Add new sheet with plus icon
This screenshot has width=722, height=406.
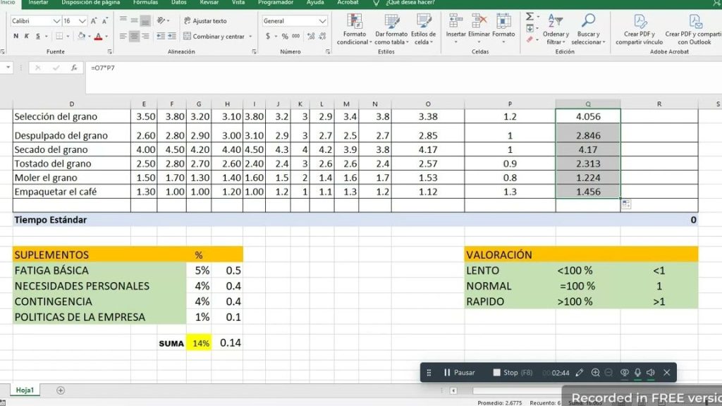(61, 390)
